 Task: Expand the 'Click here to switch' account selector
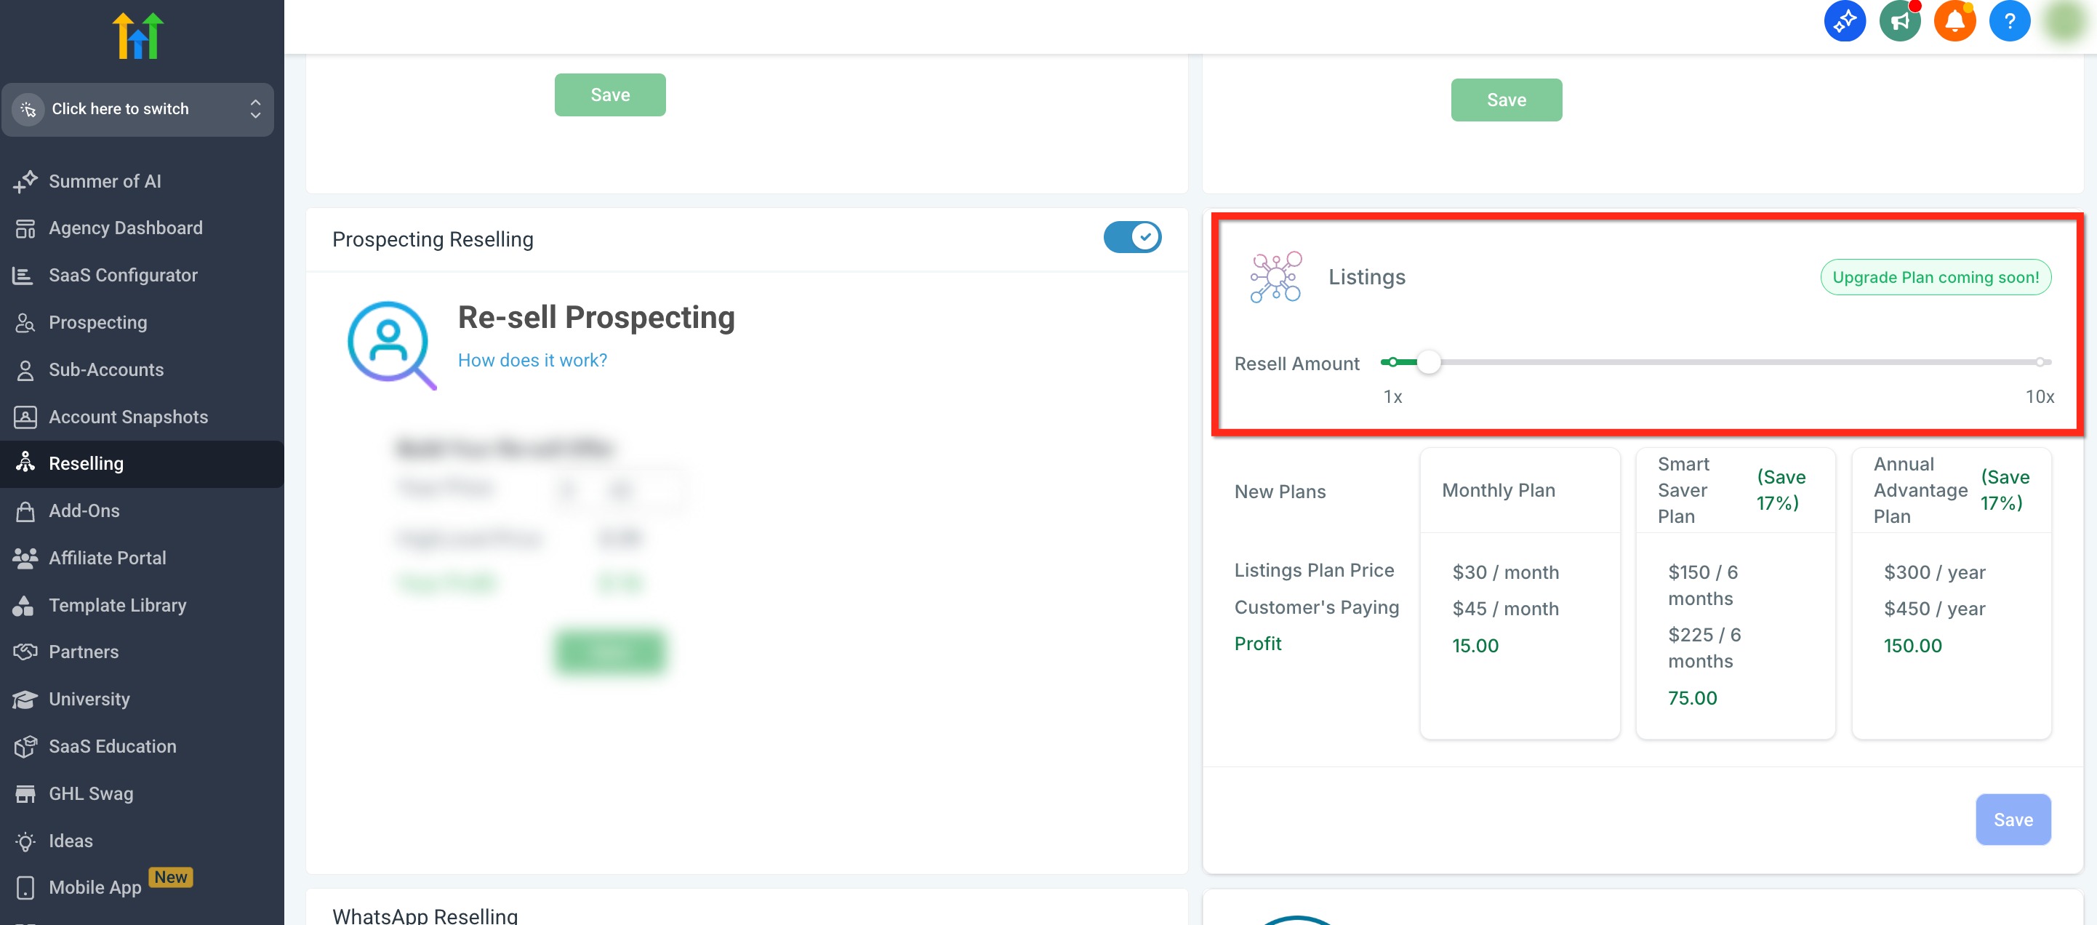coord(137,109)
